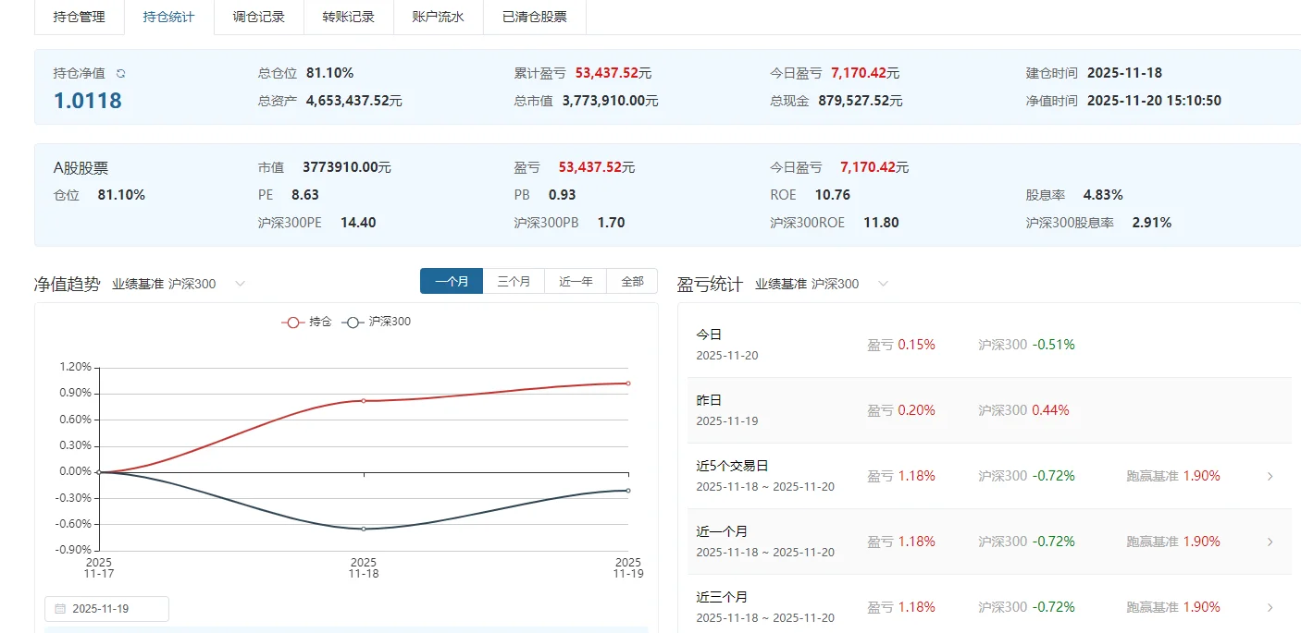Switch to the 持仓管理 tab
The width and height of the screenshot is (1301, 633).
click(80, 17)
